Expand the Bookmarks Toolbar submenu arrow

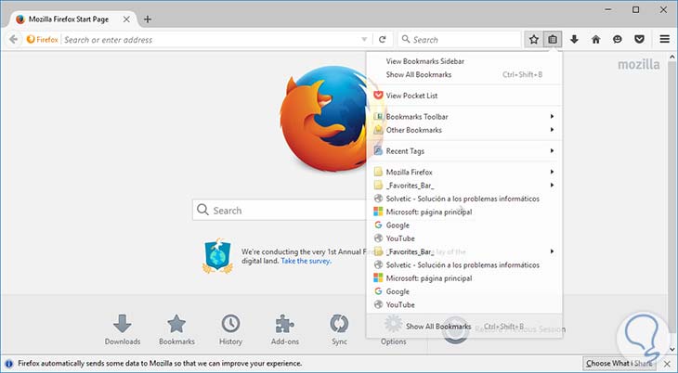(x=552, y=116)
